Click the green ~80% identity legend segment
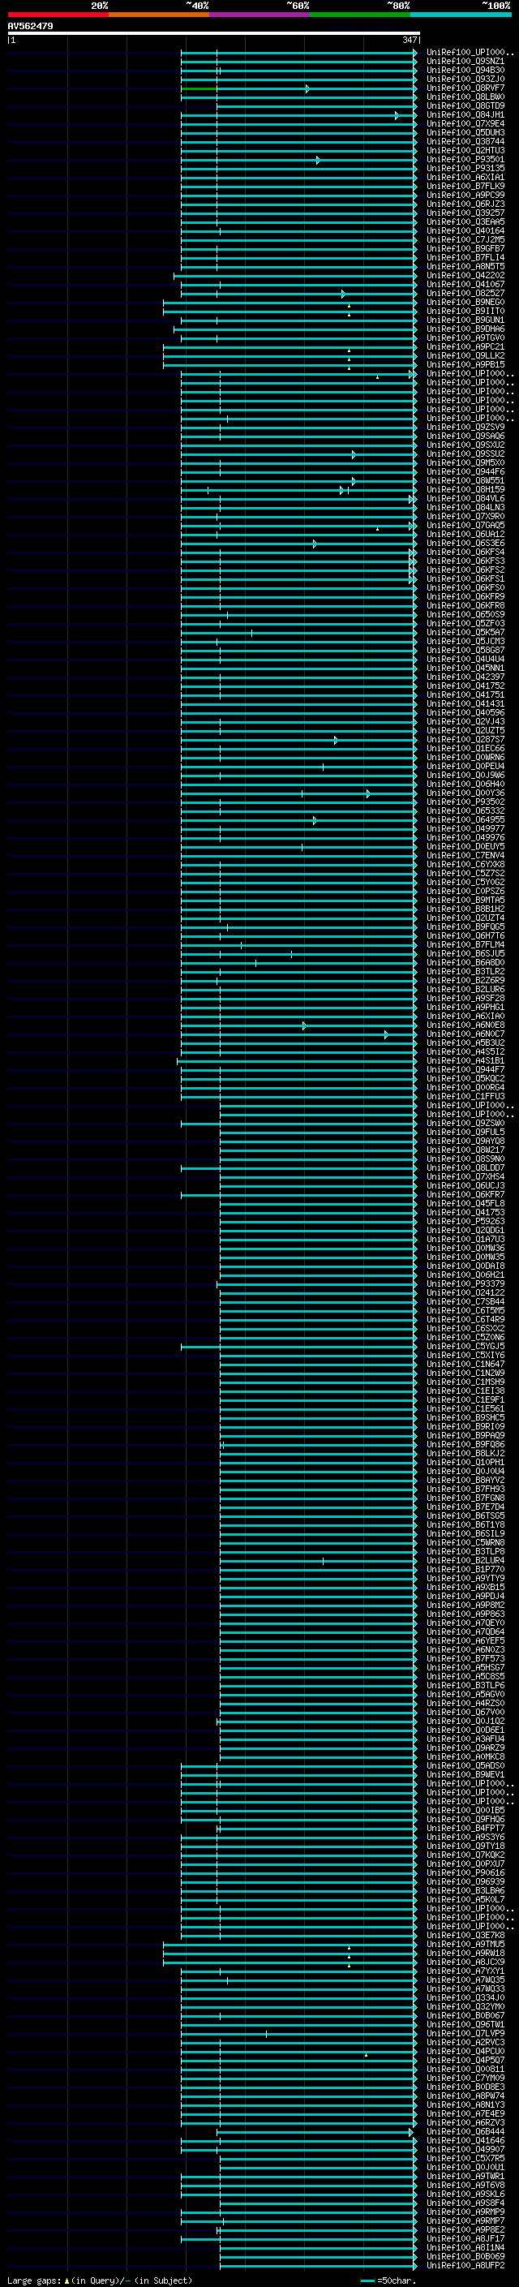Screen dimensions: 519x2287 360,15
